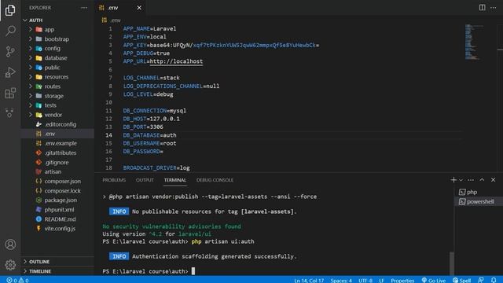Click the .env breadcrumb item
503x283 pixels.
(x=112, y=20)
